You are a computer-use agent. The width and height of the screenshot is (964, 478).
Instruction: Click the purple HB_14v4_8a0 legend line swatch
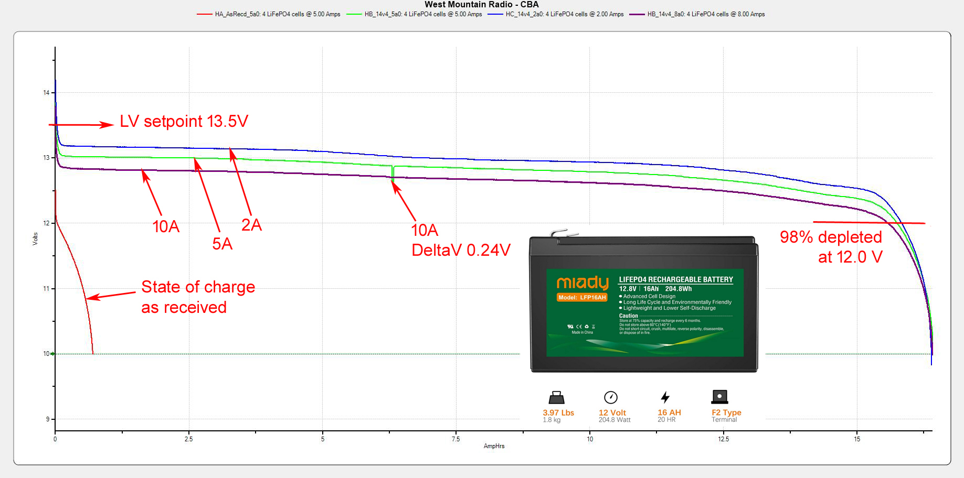click(x=637, y=14)
